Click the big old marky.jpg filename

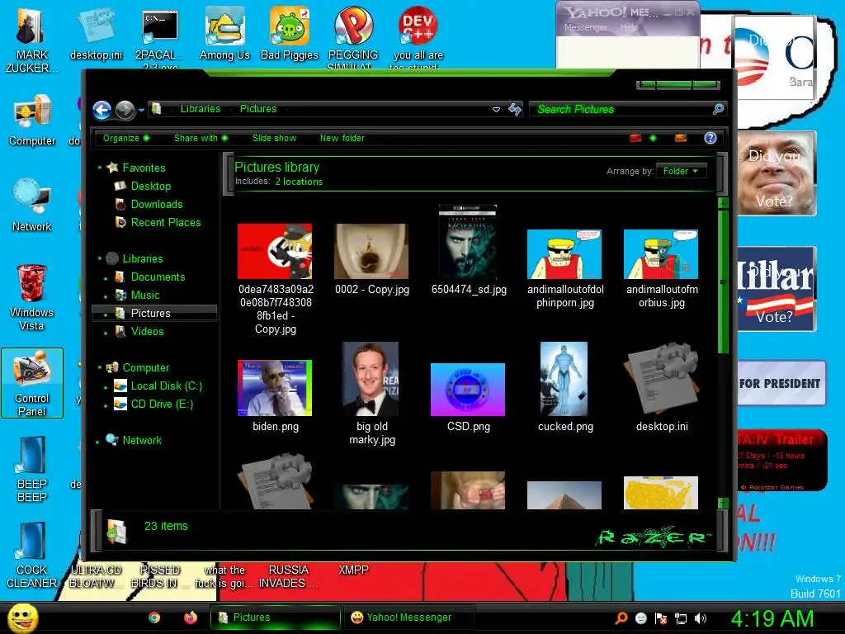[x=372, y=433]
